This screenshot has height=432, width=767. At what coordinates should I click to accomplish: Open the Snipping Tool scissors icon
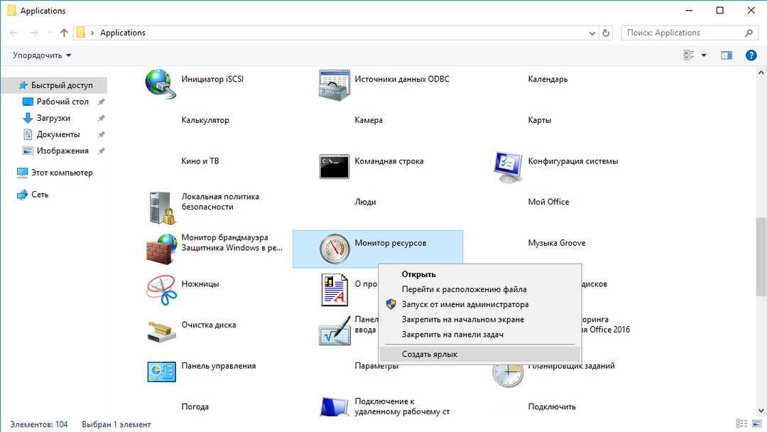tap(161, 290)
